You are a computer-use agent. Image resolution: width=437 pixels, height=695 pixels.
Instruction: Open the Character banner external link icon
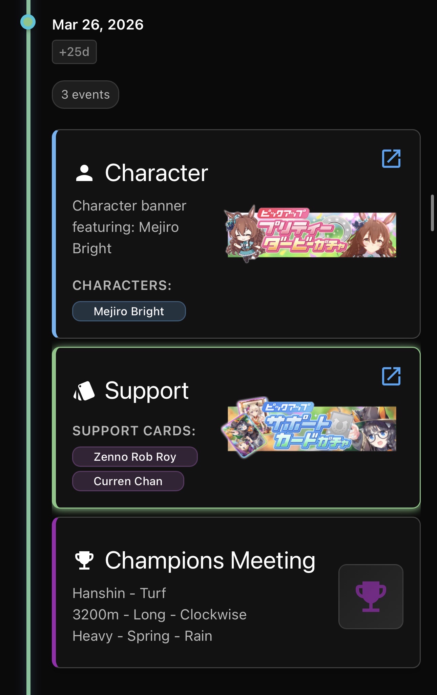pyautogui.click(x=391, y=158)
